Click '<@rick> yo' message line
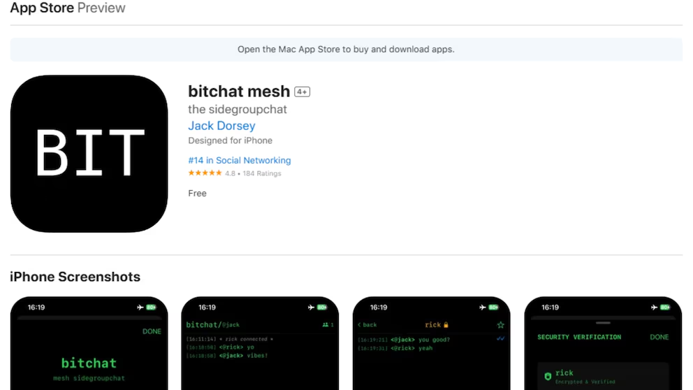 pyautogui.click(x=220, y=347)
